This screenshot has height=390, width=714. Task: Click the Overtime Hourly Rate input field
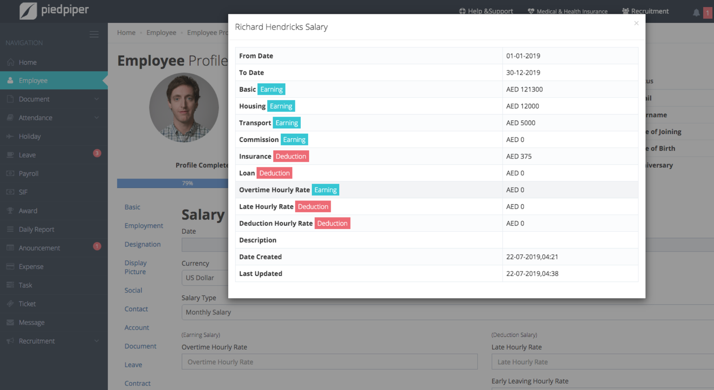329,362
